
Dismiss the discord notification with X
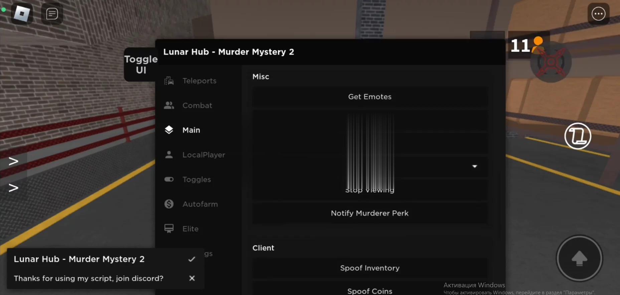[192, 278]
